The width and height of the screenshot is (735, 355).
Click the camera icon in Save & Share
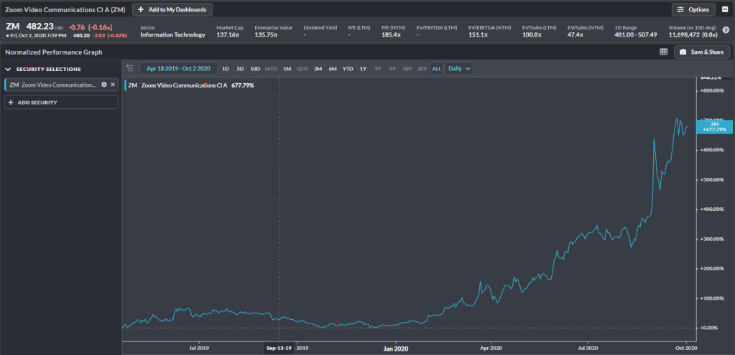(683, 52)
